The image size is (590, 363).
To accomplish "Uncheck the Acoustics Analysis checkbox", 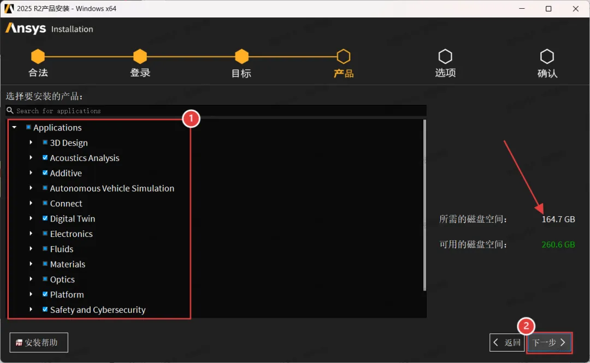I will tap(45, 158).
